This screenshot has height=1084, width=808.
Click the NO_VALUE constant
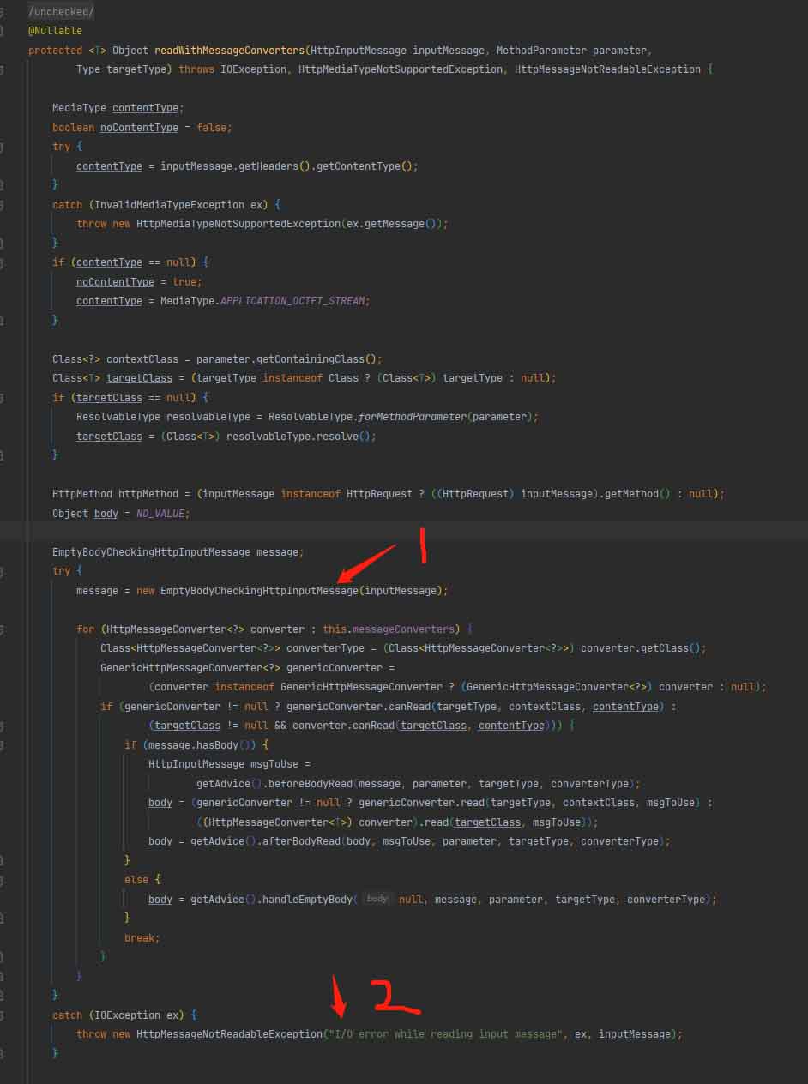click(160, 514)
